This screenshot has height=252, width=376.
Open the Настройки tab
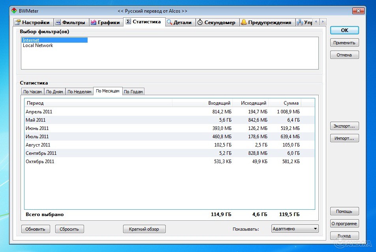[x=33, y=23]
